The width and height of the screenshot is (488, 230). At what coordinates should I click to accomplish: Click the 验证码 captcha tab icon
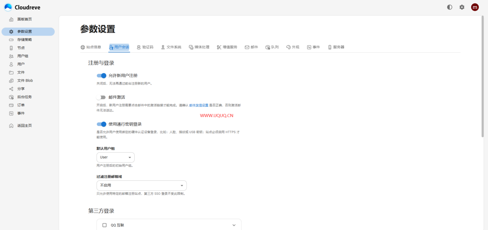tap(139, 47)
